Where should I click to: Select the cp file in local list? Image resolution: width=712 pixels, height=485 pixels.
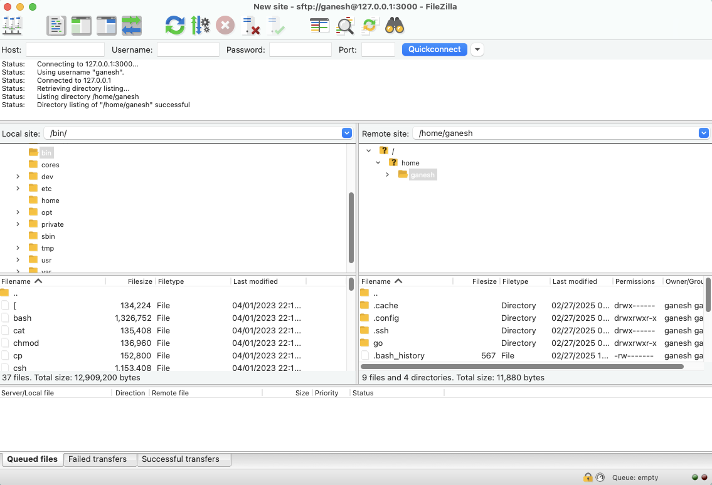coord(174,356)
